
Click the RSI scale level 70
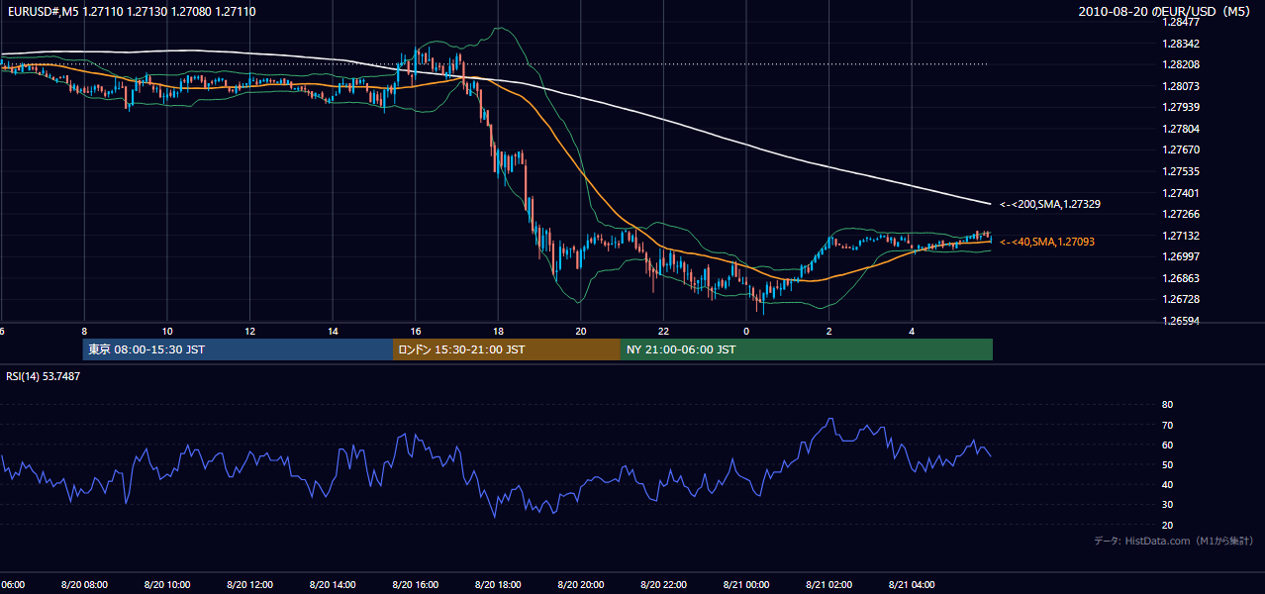1167,425
